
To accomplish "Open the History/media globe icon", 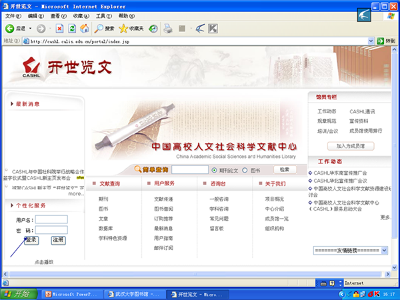I will (x=153, y=29).
